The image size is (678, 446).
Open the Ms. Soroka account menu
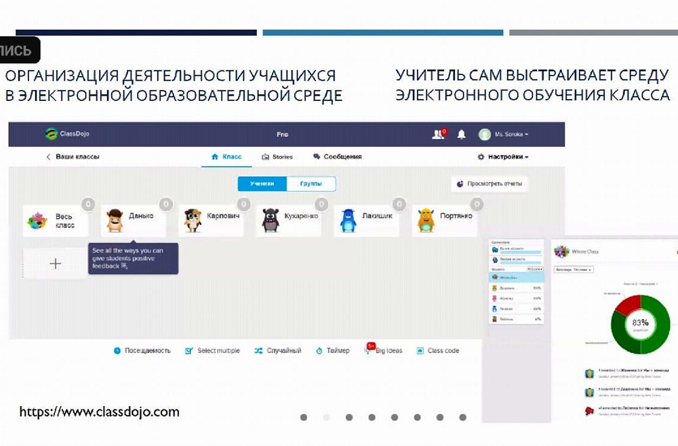(504, 134)
